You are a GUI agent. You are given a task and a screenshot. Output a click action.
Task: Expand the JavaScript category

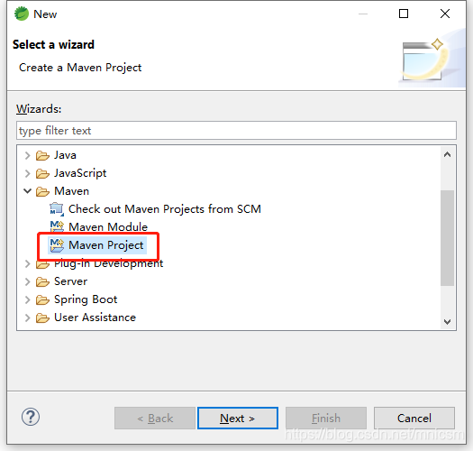tap(27, 174)
